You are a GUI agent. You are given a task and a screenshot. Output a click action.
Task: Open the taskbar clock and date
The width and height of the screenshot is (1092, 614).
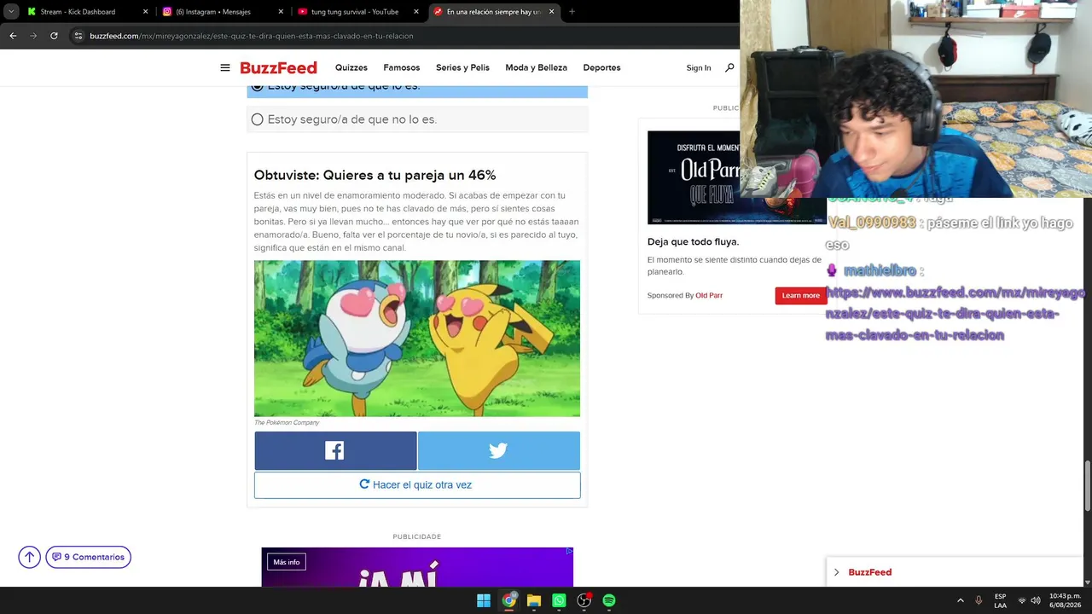pyautogui.click(x=1065, y=600)
